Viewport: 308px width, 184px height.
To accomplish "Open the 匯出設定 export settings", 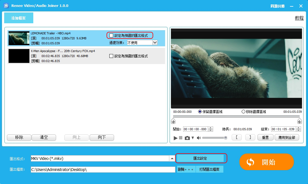I will tap(200, 158).
